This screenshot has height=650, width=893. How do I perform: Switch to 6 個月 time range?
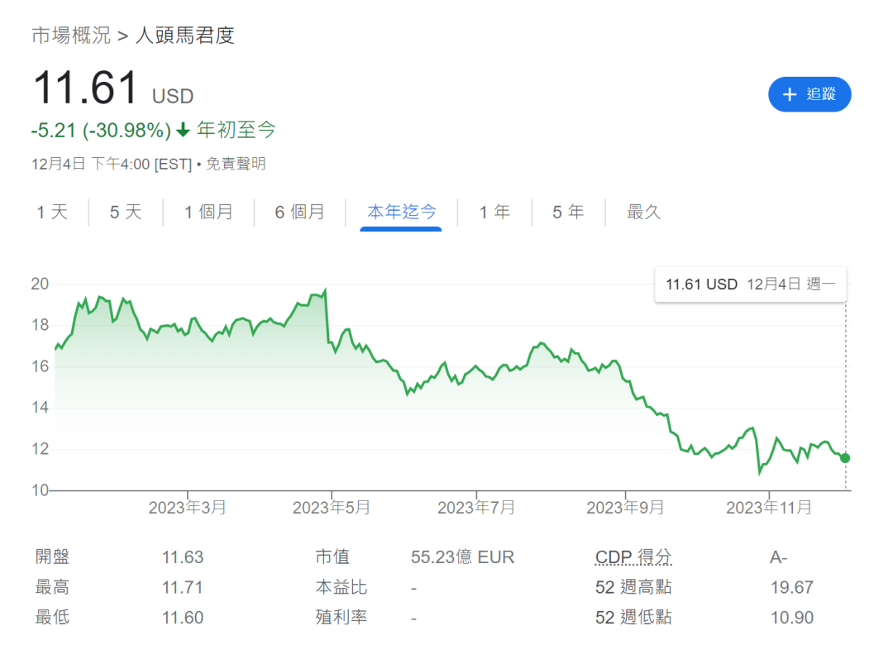click(x=299, y=213)
